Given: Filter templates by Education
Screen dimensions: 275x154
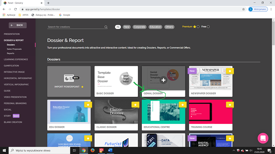Looking at the screenshot, I should [x=155, y=27].
